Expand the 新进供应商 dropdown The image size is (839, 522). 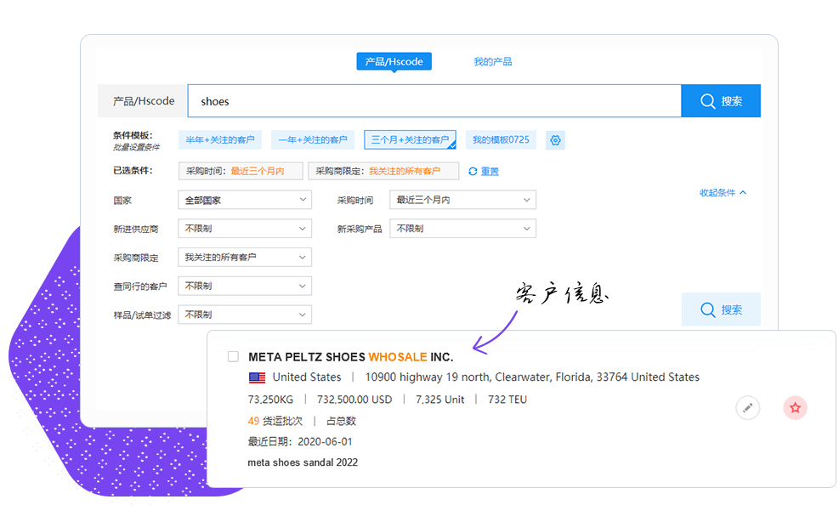[x=245, y=229]
